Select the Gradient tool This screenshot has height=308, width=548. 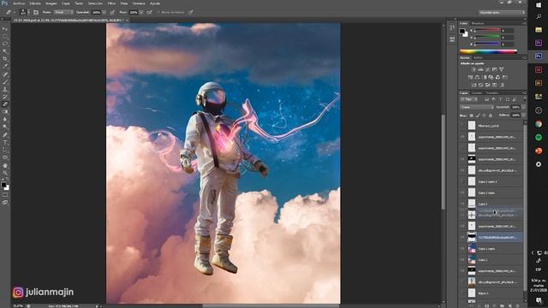(x=5, y=112)
